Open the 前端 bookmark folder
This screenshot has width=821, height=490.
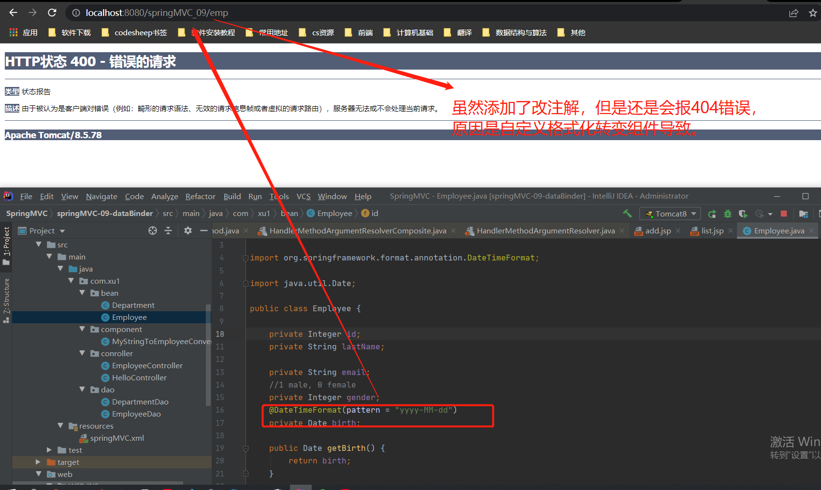coord(358,32)
